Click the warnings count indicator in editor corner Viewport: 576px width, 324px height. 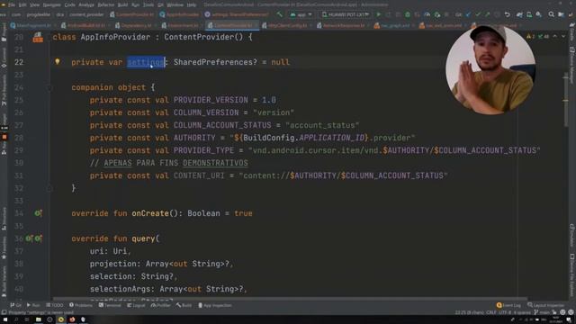point(530,36)
